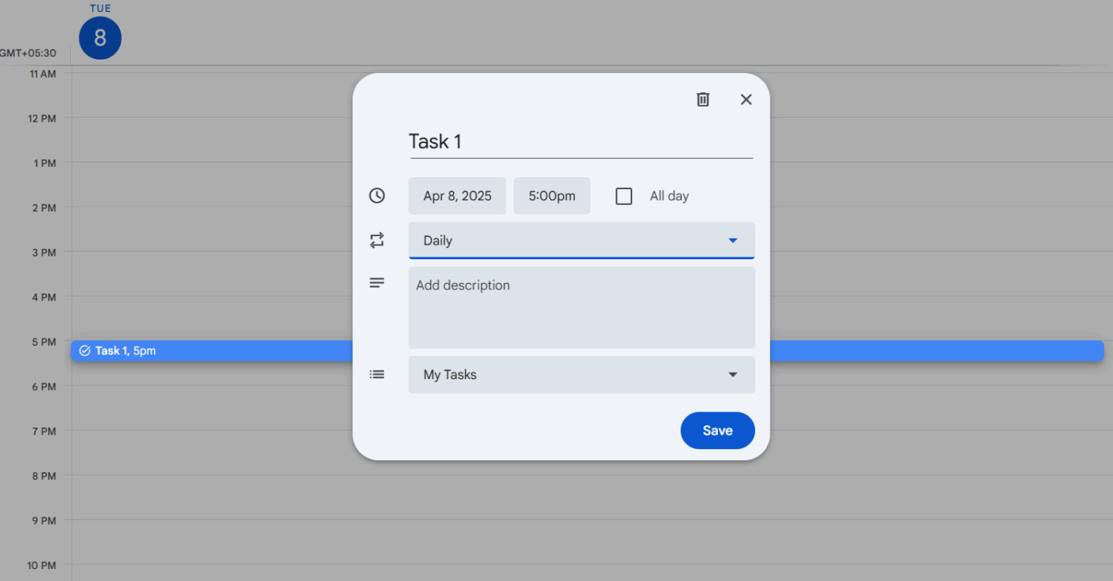Image resolution: width=1113 pixels, height=581 pixels.
Task: Open the Daily recurrence dropdown
Action: click(581, 240)
